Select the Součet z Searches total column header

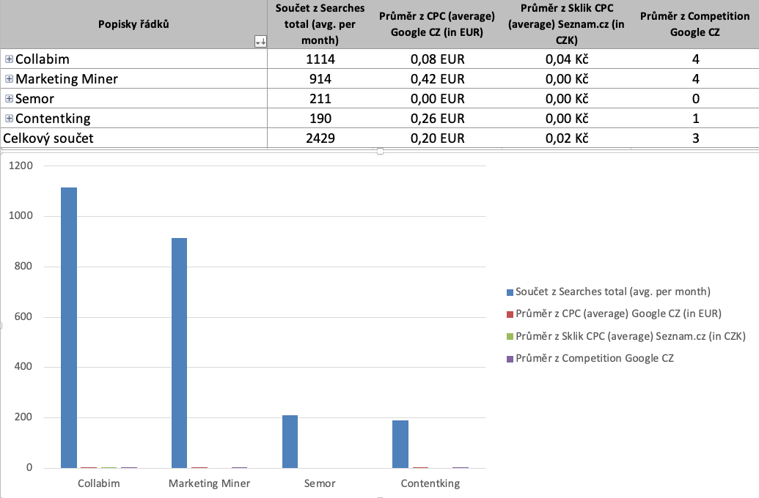320,24
